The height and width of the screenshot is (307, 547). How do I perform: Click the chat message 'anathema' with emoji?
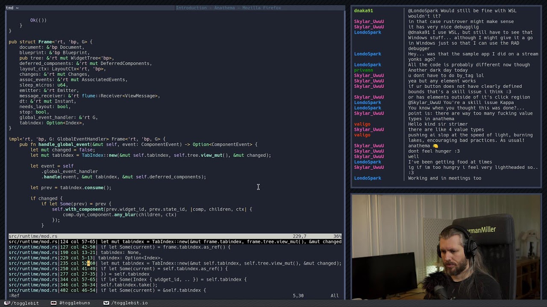pyautogui.click(x=423, y=146)
